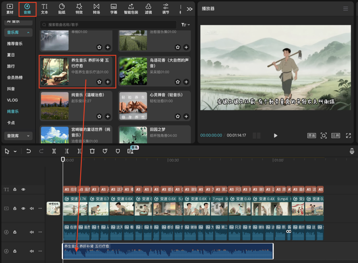Click the 比例 aspect ratio button
358x263 pixels.
pyautogui.click(x=335, y=135)
